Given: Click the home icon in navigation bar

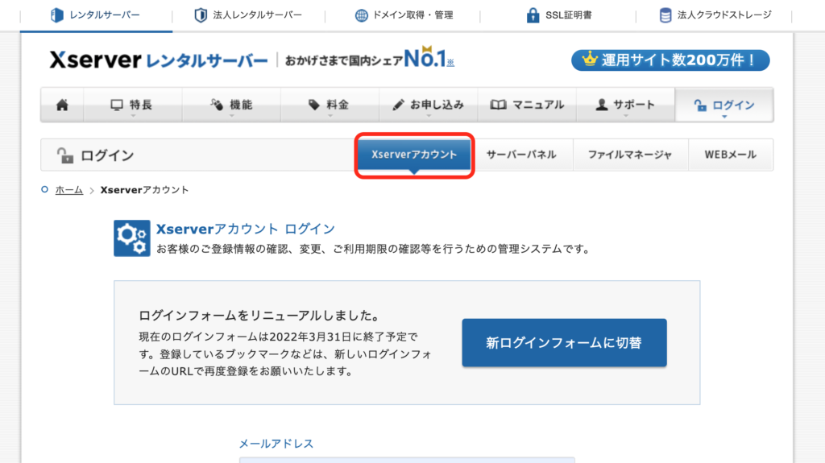Looking at the screenshot, I should coord(62,105).
